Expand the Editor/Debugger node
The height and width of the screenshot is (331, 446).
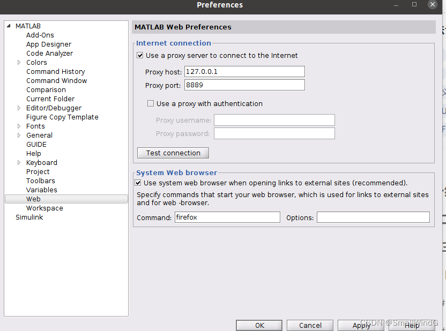point(19,108)
